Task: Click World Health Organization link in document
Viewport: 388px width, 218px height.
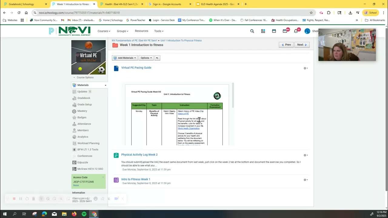Action: (189, 129)
